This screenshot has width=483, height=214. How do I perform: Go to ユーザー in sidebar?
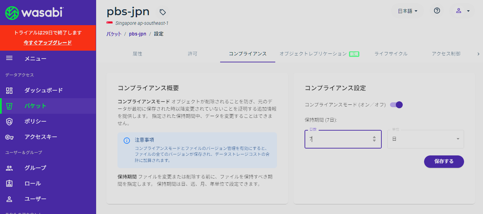click(35, 199)
